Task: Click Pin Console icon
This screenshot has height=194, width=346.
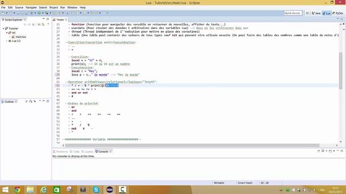Action: click(x=318, y=151)
